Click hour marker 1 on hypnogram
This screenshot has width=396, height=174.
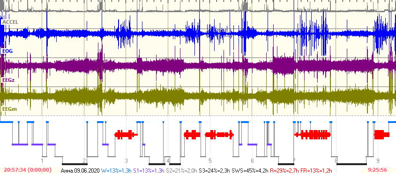[43, 160]
